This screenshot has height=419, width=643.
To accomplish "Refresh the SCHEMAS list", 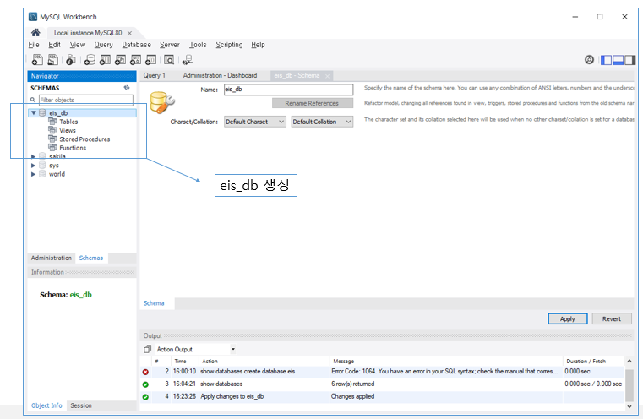I will (x=127, y=87).
